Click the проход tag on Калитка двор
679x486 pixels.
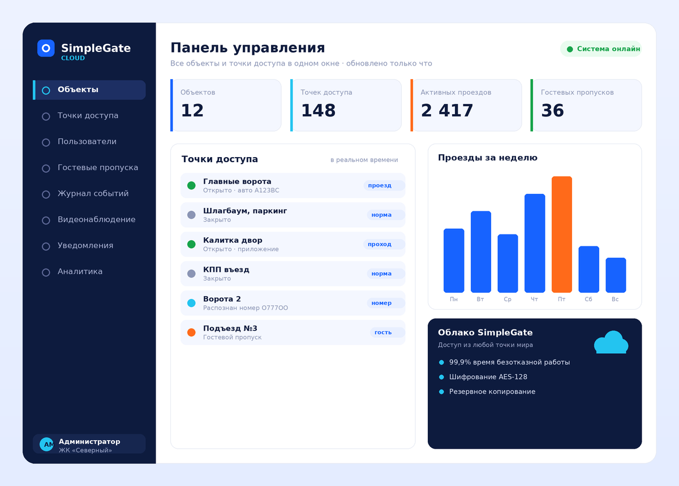(384, 244)
